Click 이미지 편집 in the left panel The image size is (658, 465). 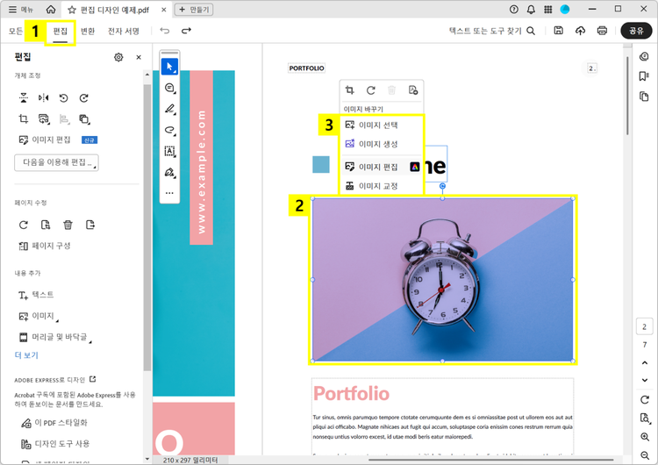pyautogui.click(x=45, y=139)
